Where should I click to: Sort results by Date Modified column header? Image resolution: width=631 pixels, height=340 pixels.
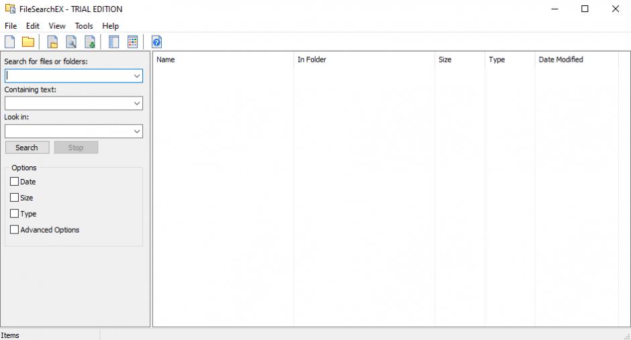[577, 60]
